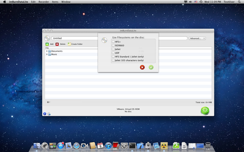Open Photo Booth in the Dock
244x152 pixels.
pos(116,146)
